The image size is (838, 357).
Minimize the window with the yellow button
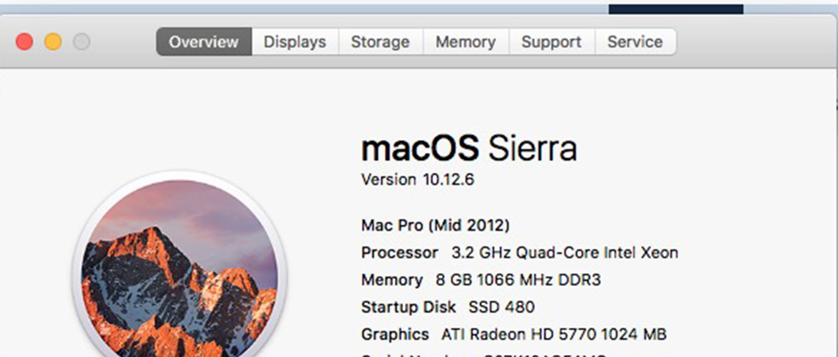pos(53,42)
